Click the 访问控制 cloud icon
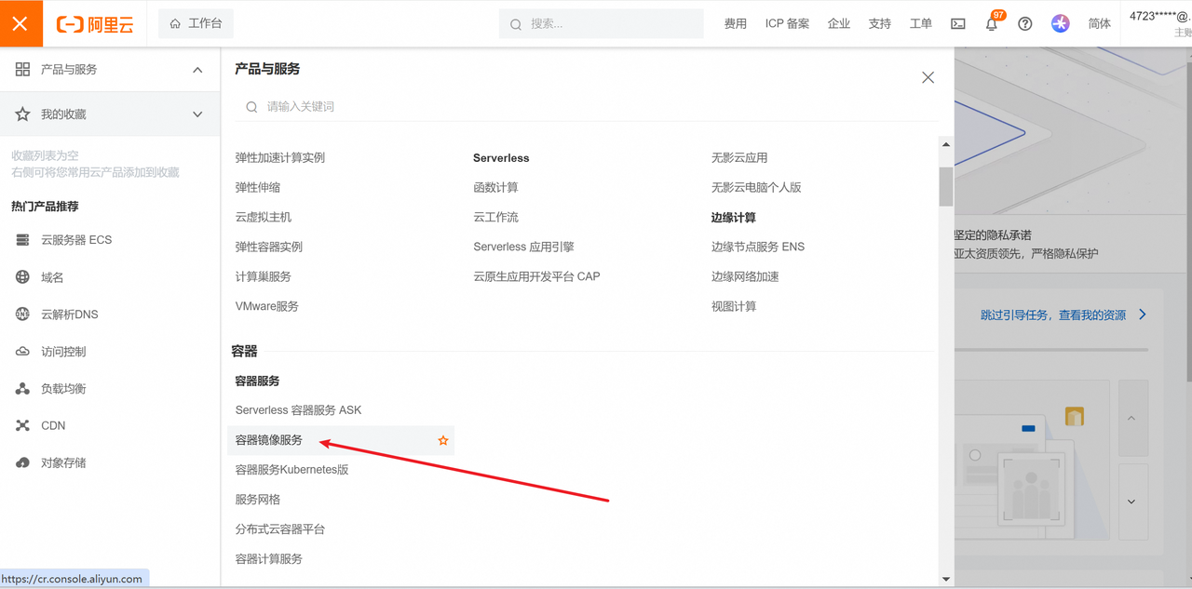Viewport: 1192px width, 589px height. (x=22, y=352)
